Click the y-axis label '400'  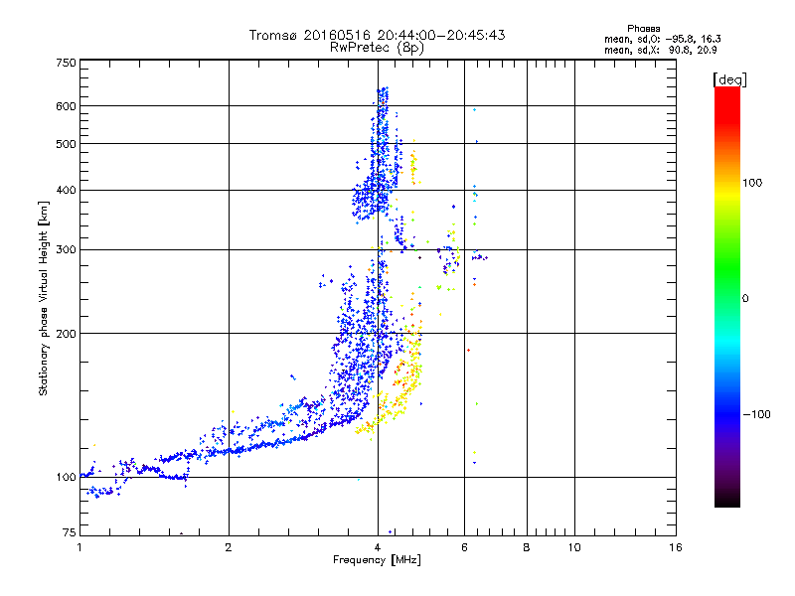point(66,191)
